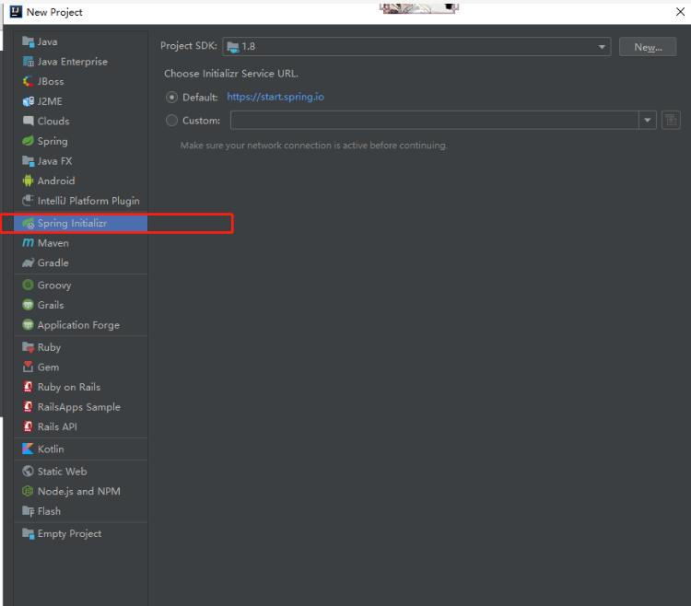The image size is (691, 606).
Task: Click the Rails API icon
Action: [29, 426]
